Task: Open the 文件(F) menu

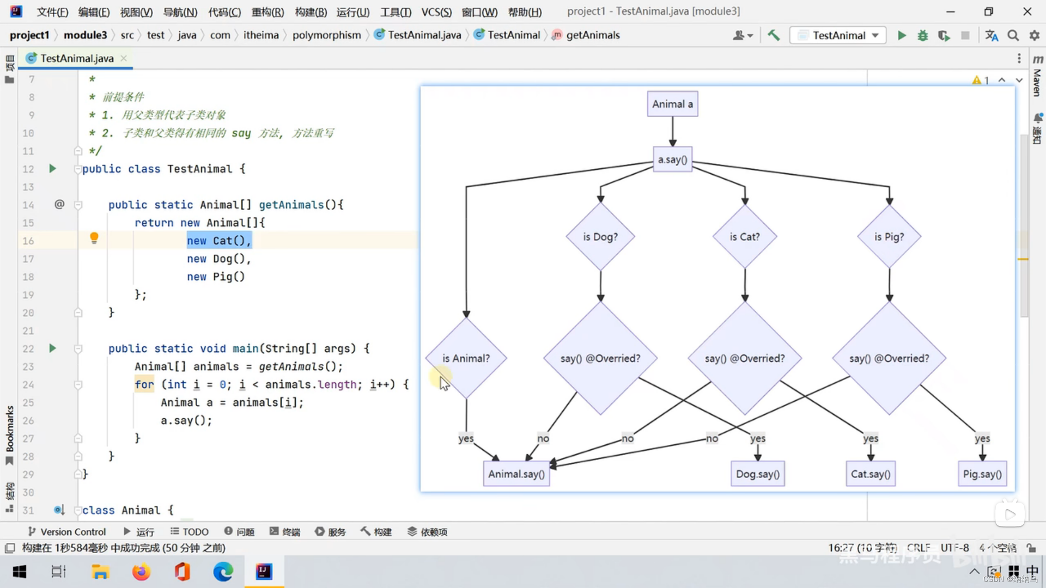Action: (52, 12)
